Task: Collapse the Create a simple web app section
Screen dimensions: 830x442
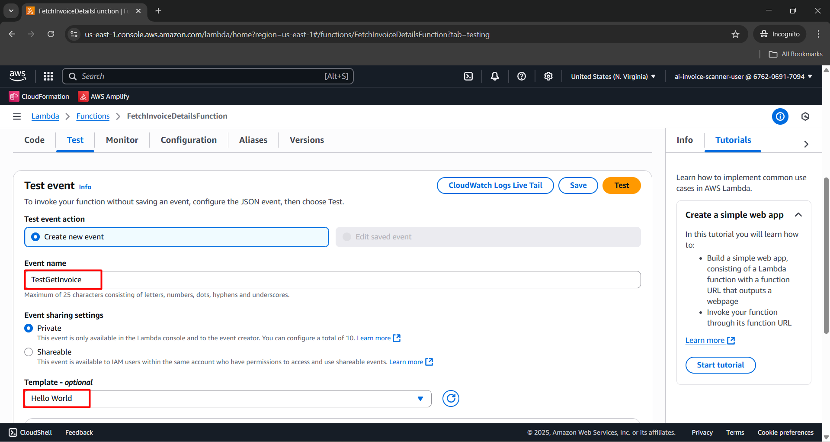Action: pyautogui.click(x=798, y=215)
